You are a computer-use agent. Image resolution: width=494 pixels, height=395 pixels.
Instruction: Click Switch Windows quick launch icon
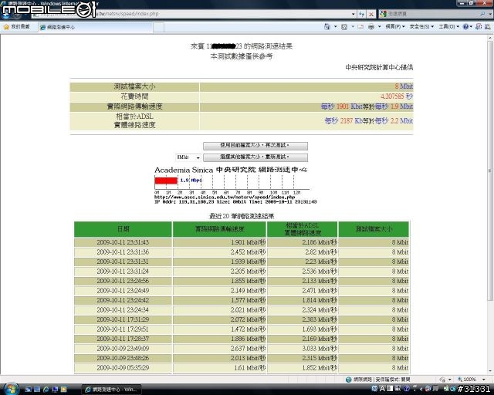pos(36,390)
